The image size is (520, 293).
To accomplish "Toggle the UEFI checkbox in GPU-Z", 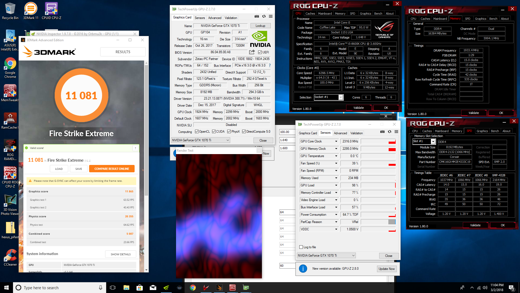I will click(260, 52).
